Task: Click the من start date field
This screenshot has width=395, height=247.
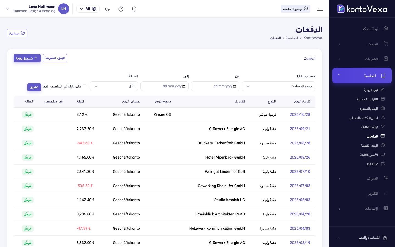Action: [x=215, y=86]
